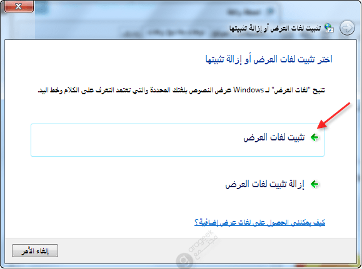362x269 pixels.
Task: Choose the تثبيت لغات العرض option text
Action: coord(274,137)
